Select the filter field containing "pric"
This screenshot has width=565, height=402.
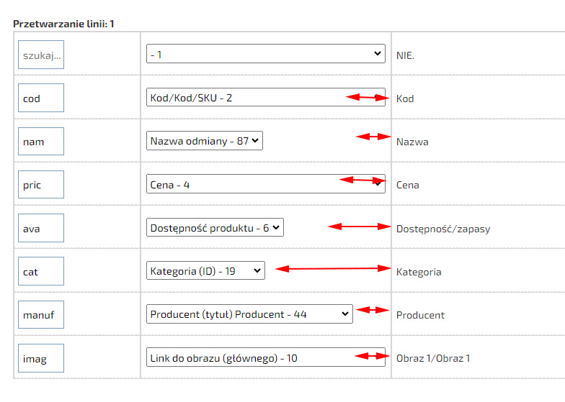(x=41, y=184)
